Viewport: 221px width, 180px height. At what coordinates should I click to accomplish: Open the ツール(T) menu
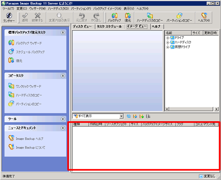pyautogui.click(x=8, y=9)
